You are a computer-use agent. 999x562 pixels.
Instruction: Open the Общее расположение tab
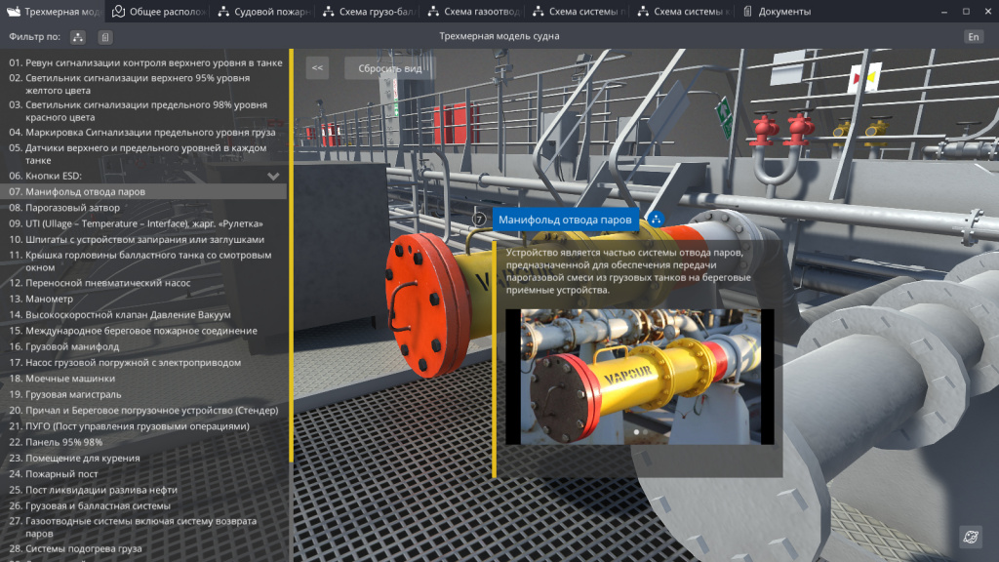click(x=159, y=12)
